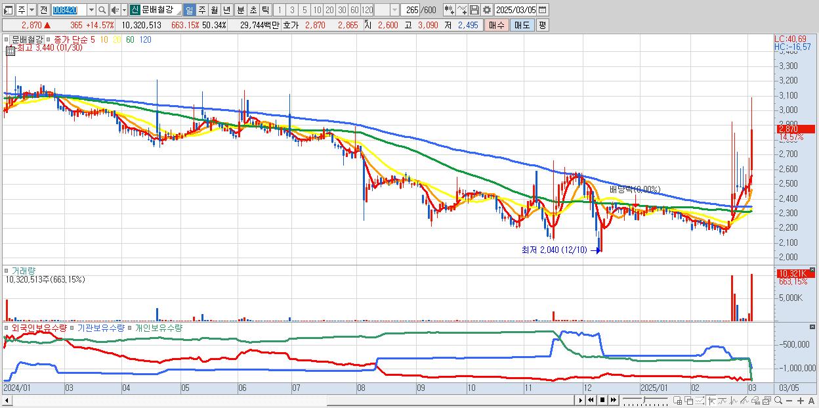
Task: Click the rewind button in bottom bar
Action: click(x=591, y=400)
